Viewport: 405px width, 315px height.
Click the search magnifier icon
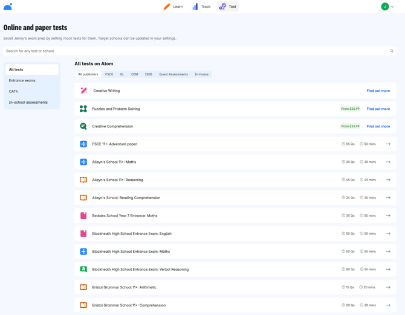click(392, 51)
